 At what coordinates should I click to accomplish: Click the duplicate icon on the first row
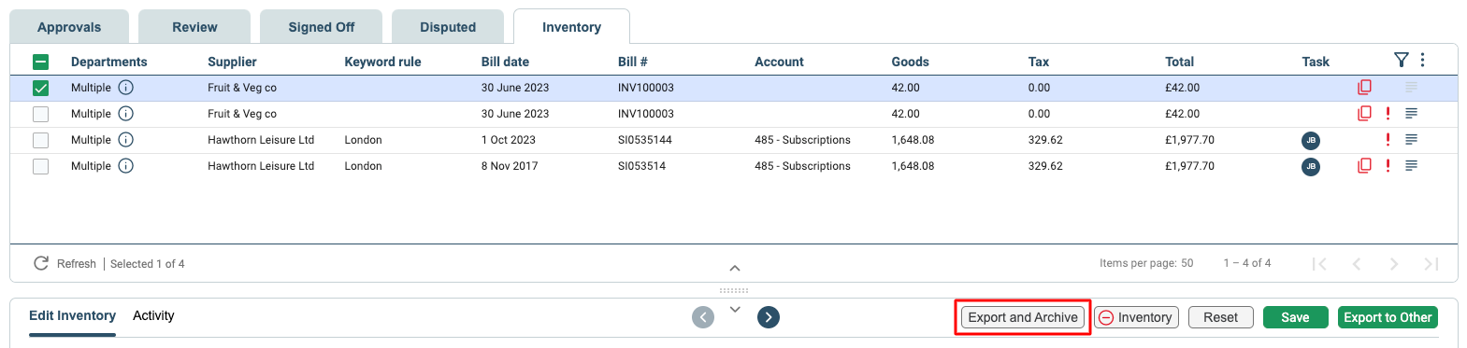pyautogui.click(x=1364, y=88)
